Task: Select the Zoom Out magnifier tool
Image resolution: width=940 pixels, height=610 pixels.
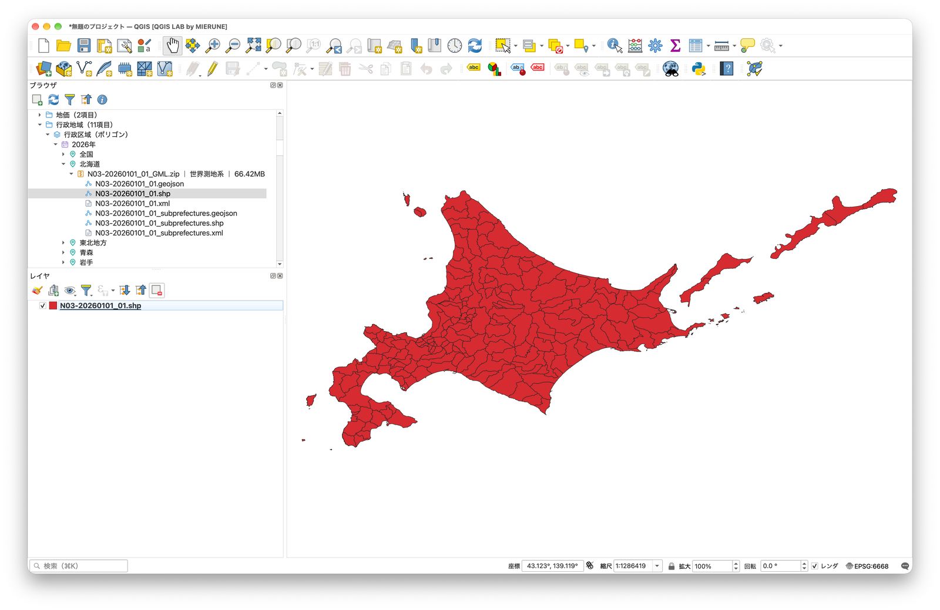Action: pos(233,45)
